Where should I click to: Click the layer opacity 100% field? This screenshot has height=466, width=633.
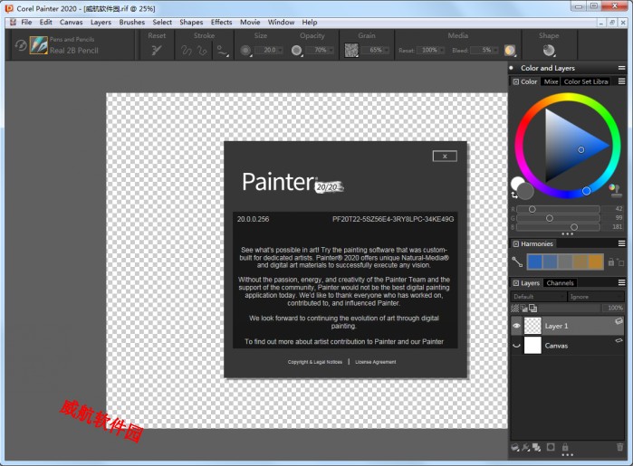[614, 308]
